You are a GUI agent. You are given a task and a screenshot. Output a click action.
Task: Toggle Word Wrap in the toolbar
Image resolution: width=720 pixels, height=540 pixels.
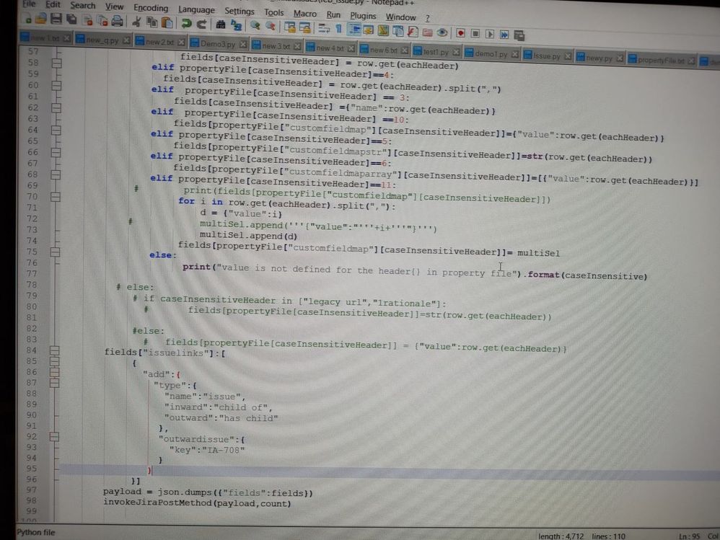click(x=324, y=28)
